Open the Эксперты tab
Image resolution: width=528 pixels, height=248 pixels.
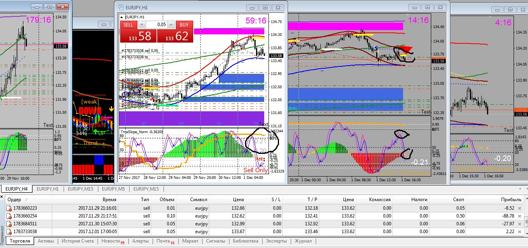tap(277, 241)
